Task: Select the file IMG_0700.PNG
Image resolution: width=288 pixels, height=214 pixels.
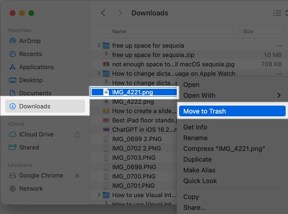Action: click(x=134, y=176)
